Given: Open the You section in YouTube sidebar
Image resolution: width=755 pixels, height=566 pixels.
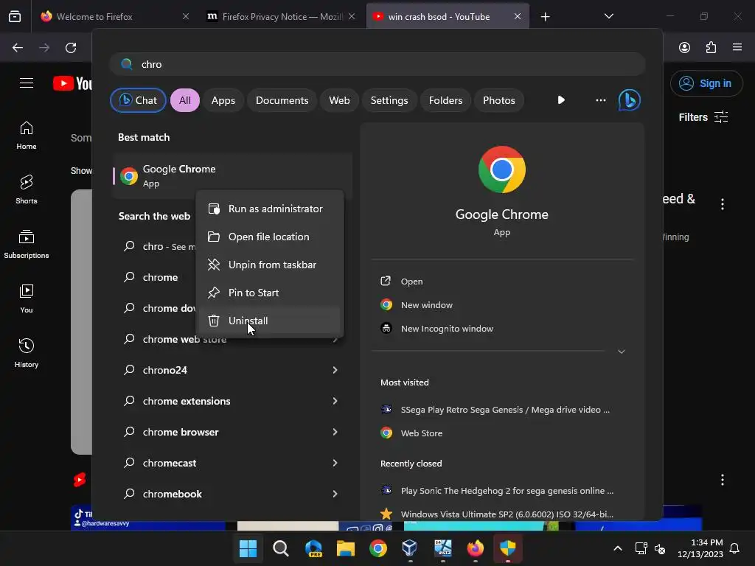Looking at the screenshot, I should 27,298.
